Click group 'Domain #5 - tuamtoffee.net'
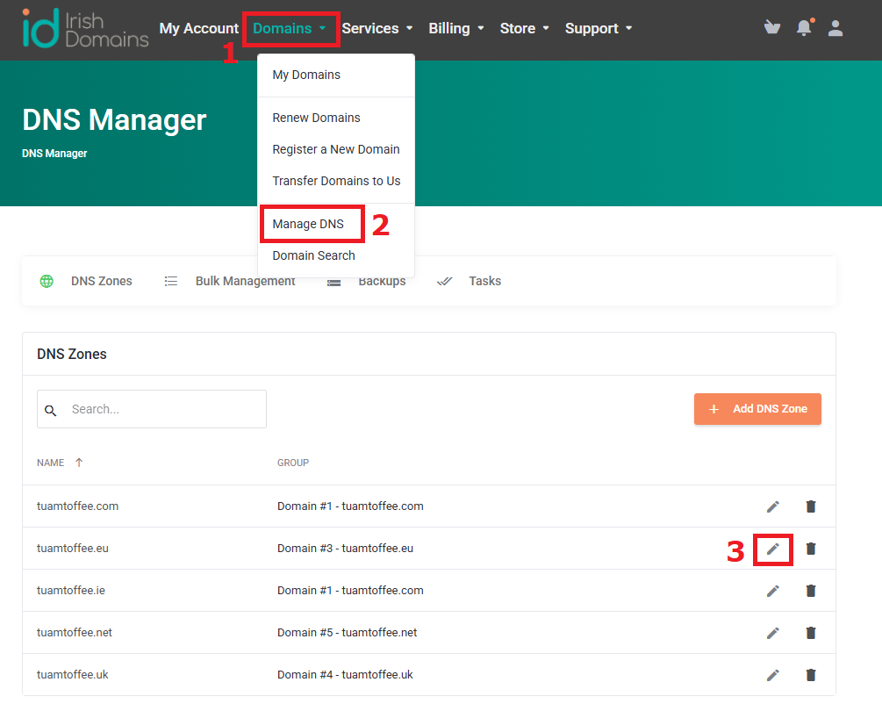 pyautogui.click(x=347, y=633)
